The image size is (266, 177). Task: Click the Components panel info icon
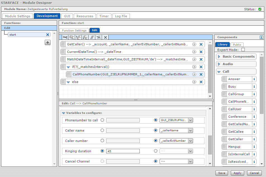click(x=261, y=37)
